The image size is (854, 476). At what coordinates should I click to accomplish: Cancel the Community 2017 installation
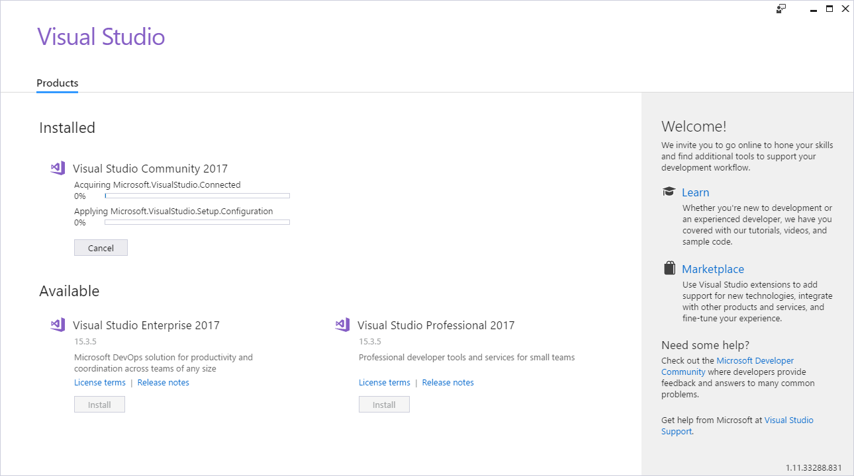tap(101, 248)
